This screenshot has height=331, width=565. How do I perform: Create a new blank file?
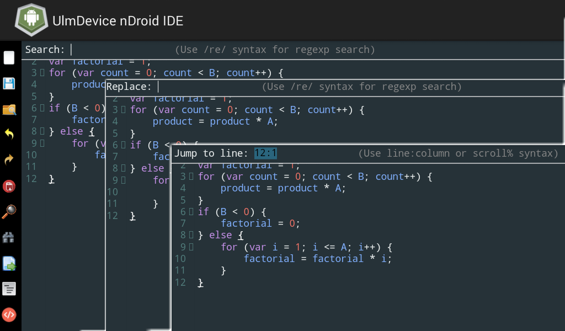9,57
